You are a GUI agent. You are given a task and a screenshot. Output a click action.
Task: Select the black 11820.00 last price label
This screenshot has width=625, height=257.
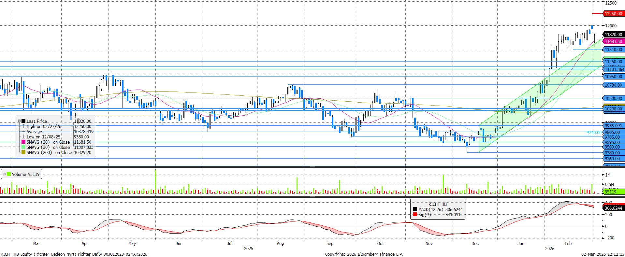click(x=613, y=35)
